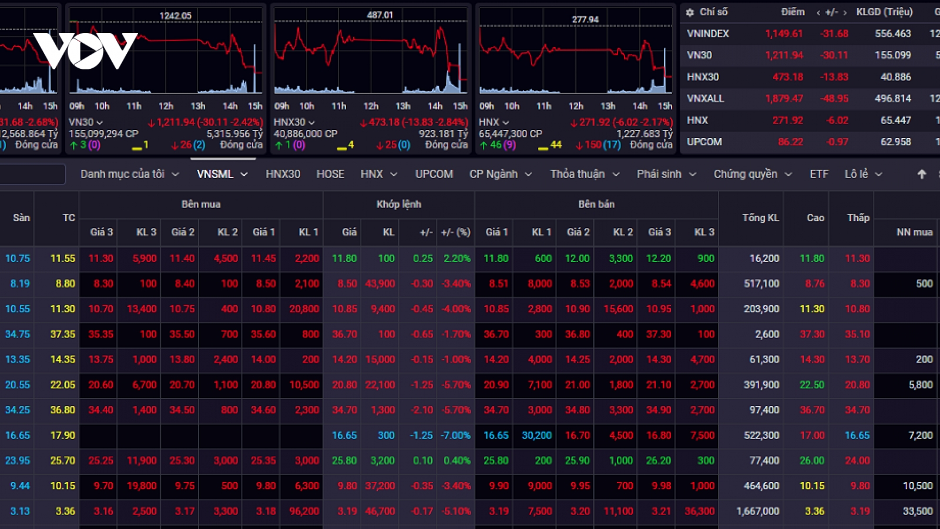Screen dimensions: 940x529
Task: Click the KLGD (Triệu) column header
Action: [x=884, y=12]
